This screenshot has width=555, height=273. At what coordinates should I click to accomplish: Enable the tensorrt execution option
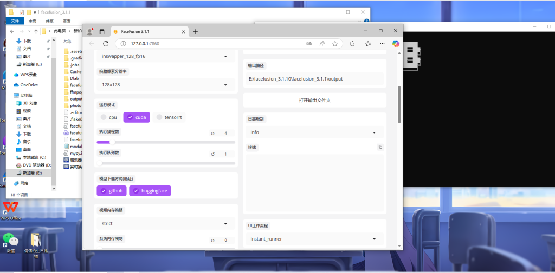(170, 117)
